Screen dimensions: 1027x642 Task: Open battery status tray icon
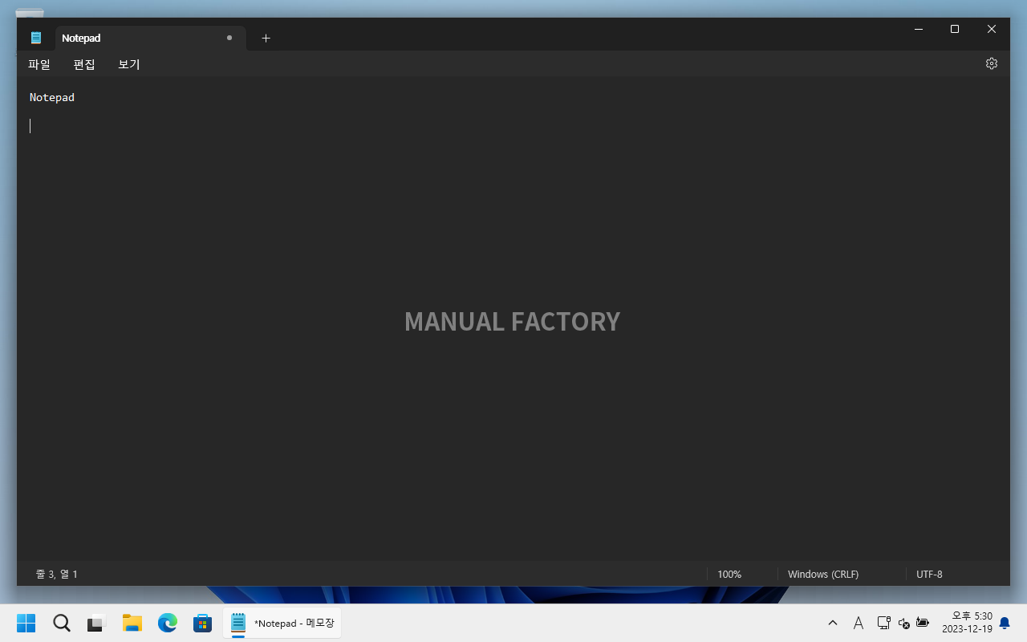(x=923, y=623)
